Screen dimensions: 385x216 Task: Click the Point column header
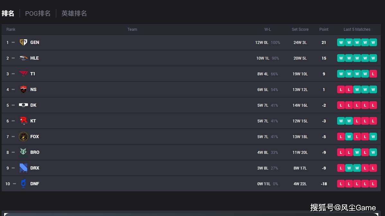pos(324,29)
